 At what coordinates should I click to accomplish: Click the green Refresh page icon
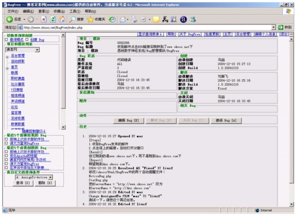click(x=53, y=20)
